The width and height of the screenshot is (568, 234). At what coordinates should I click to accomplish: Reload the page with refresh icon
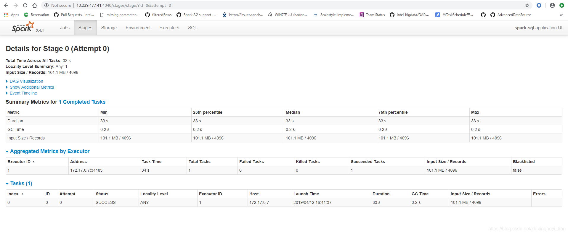[x=25, y=5]
